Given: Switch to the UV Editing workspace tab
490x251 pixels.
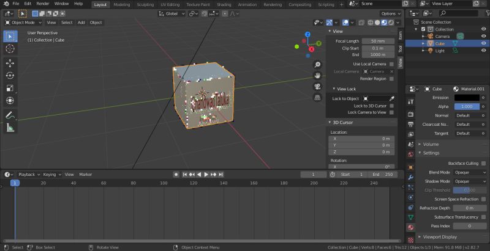Looking at the screenshot, I should (x=170, y=4).
